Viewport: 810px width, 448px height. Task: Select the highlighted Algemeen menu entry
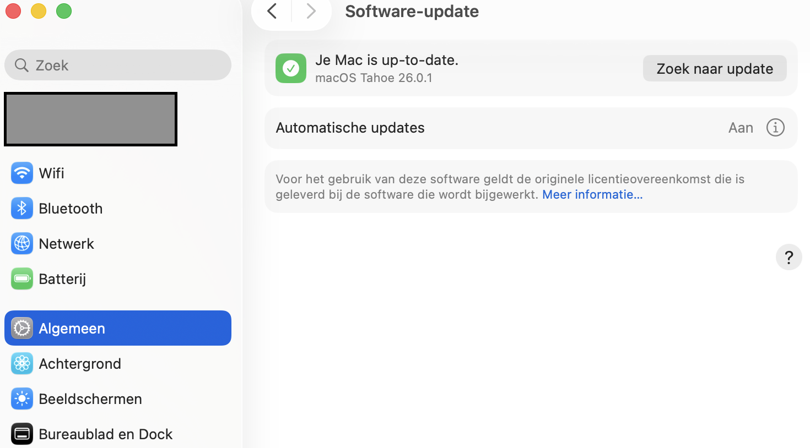pyautogui.click(x=72, y=328)
